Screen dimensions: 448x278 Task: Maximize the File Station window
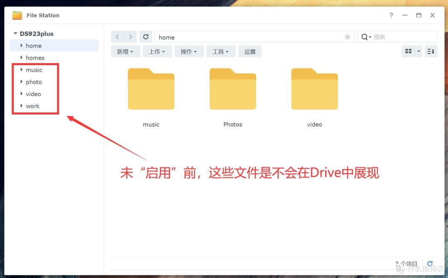(419, 15)
